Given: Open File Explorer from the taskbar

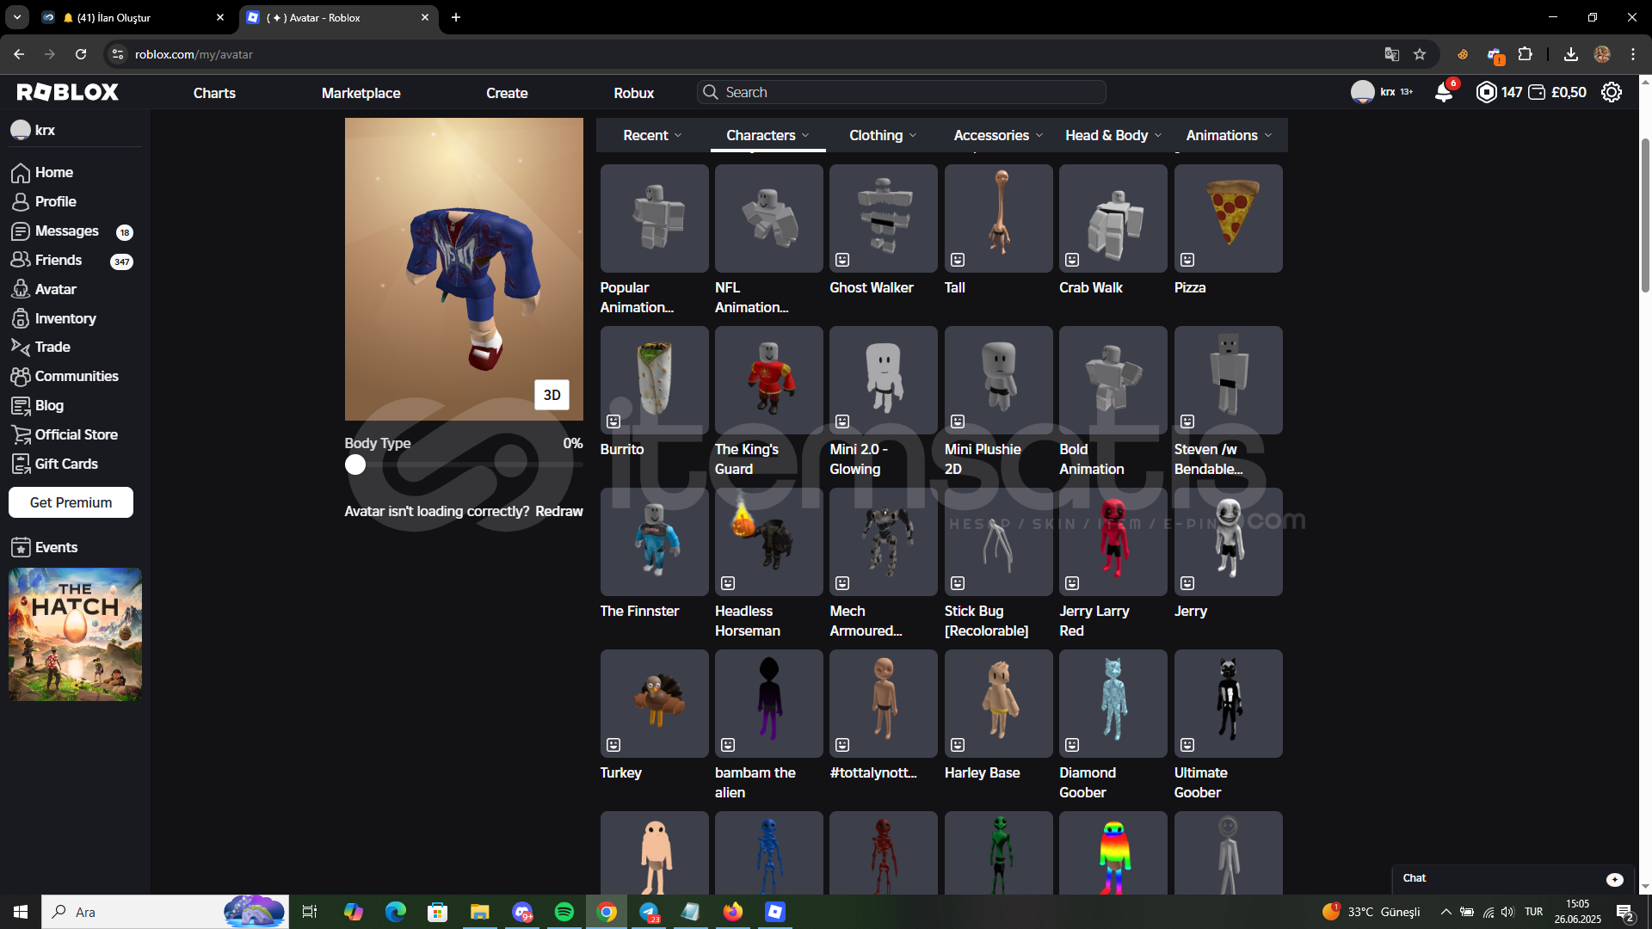Looking at the screenshot, I should click(480, 912).
